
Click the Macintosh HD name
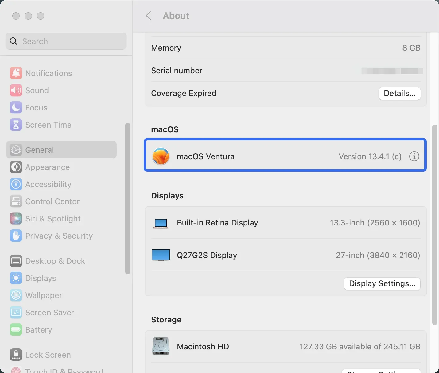pyautogui.click(x=203, y=347)
